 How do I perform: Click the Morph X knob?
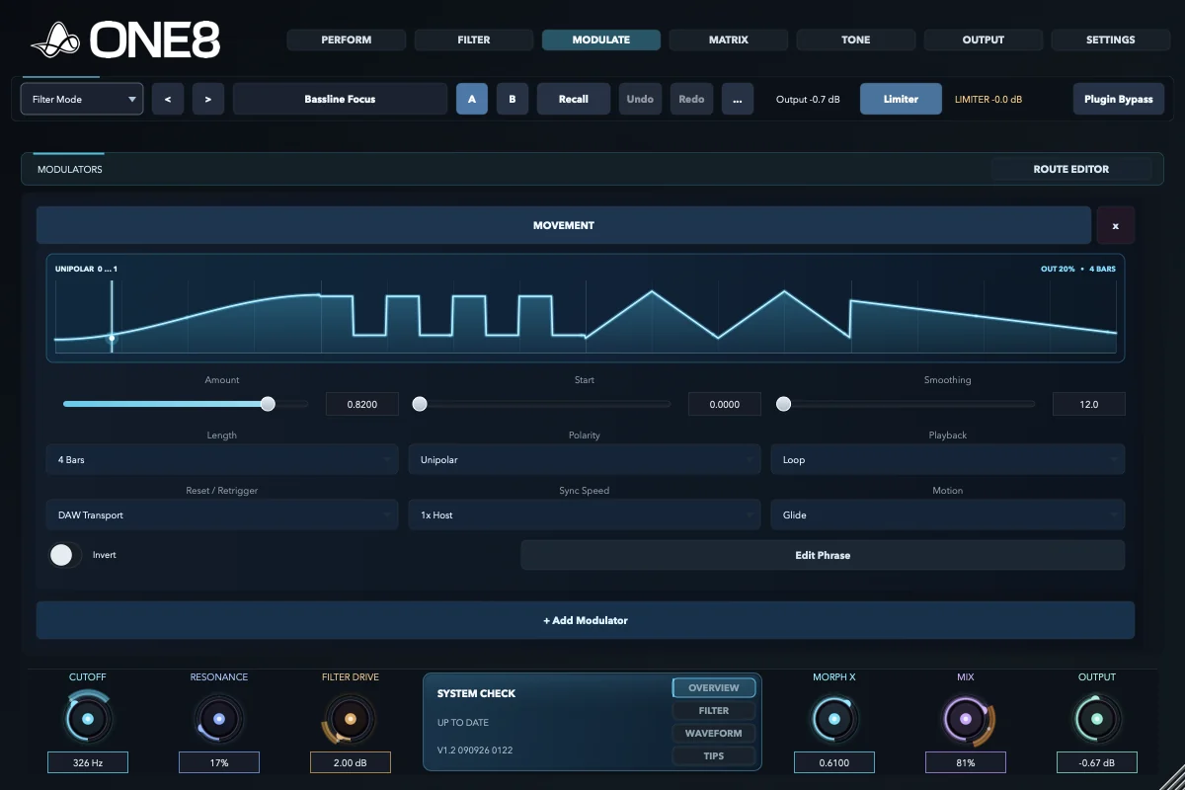[x=834, y=720]
